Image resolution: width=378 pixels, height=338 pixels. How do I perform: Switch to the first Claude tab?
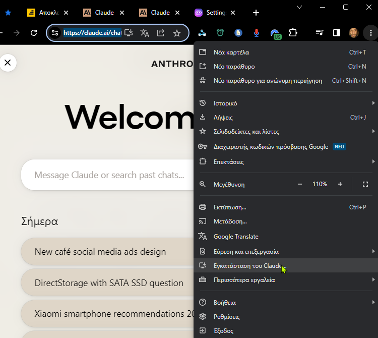[99, 13]
